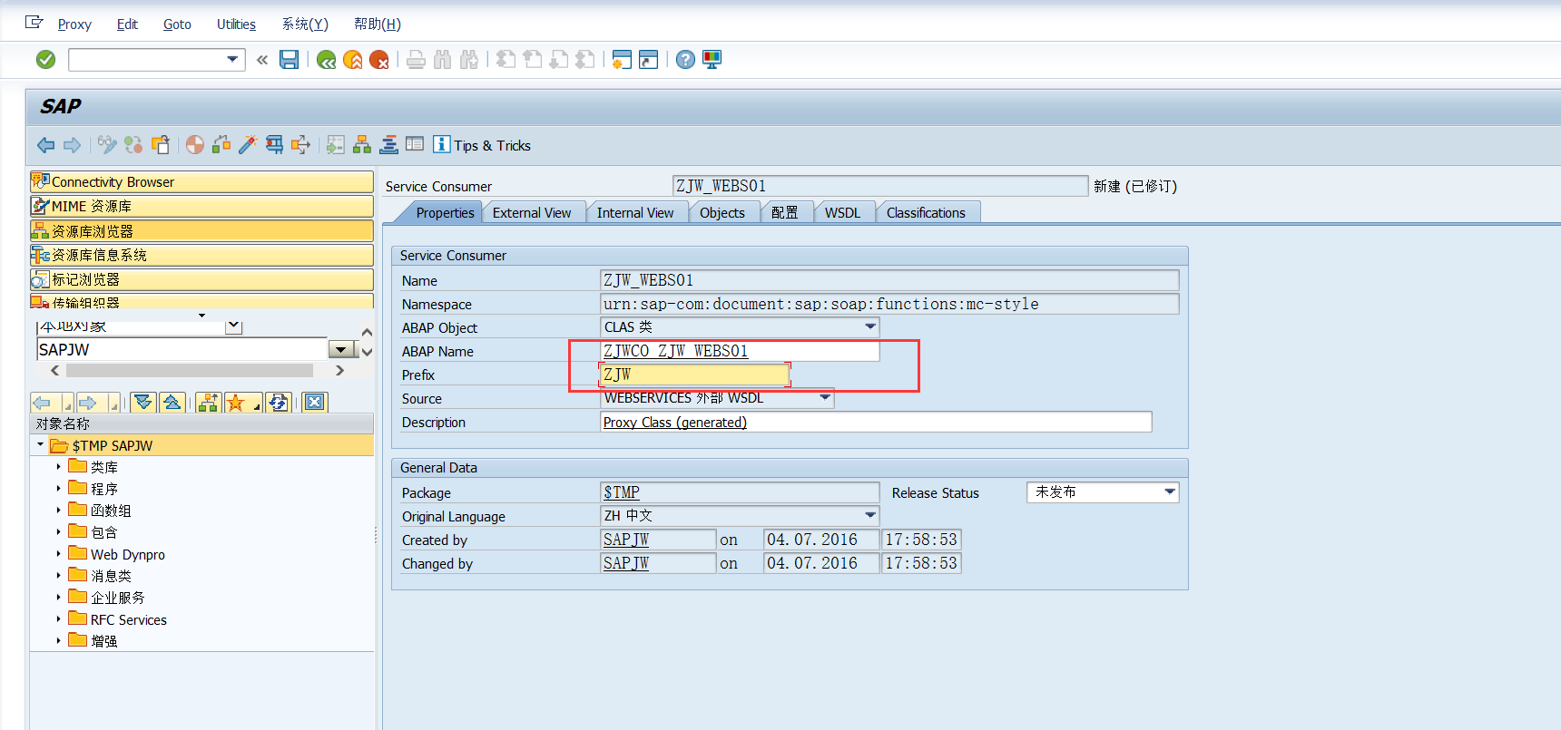Image resolution: width=1561 pixels, height=730 pixels.
Task: Click the Prefix ZJW input field
Action: click(694, 375)
